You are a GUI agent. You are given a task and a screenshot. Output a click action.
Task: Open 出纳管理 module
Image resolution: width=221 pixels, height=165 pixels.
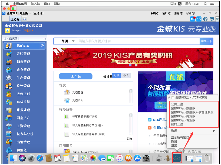pos(23,142)
